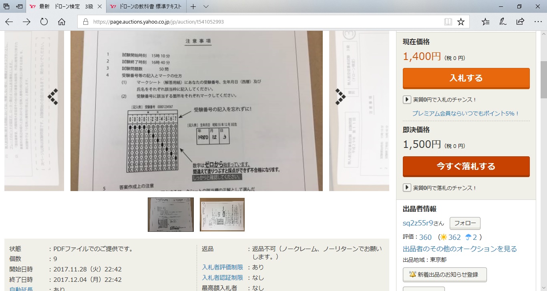The image size is (547, 291).
Task: Open Reading view book icon
Action: 448,22
